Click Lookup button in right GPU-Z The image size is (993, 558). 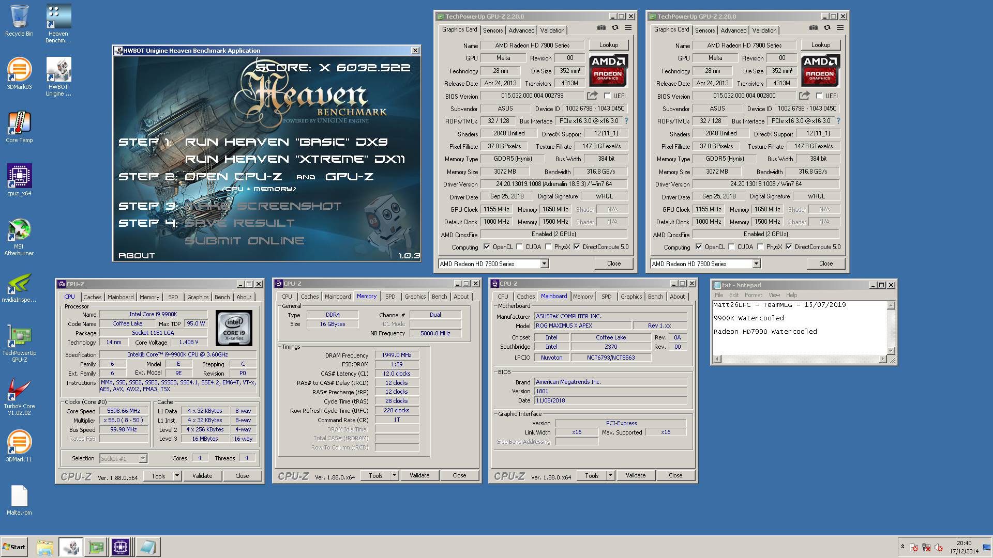pos(821,45)
